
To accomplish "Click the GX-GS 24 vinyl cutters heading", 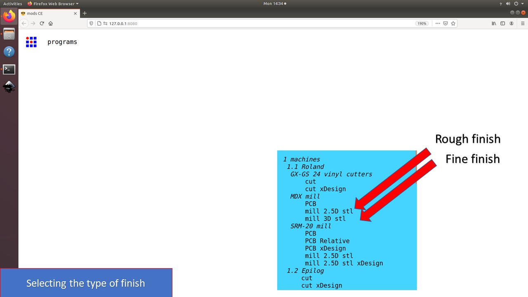I will (x=331, y=174).
